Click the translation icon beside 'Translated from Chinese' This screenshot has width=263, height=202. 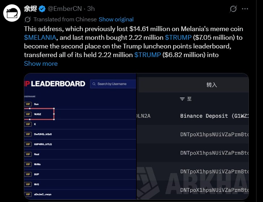28,20
